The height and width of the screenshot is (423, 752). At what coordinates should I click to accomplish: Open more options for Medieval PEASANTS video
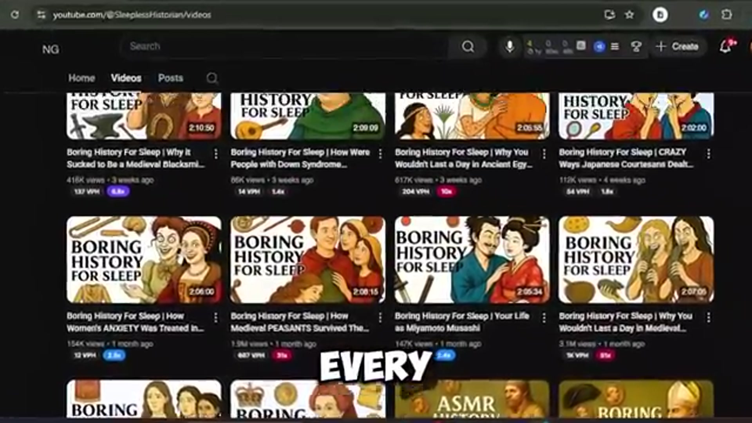pos(380,317)
